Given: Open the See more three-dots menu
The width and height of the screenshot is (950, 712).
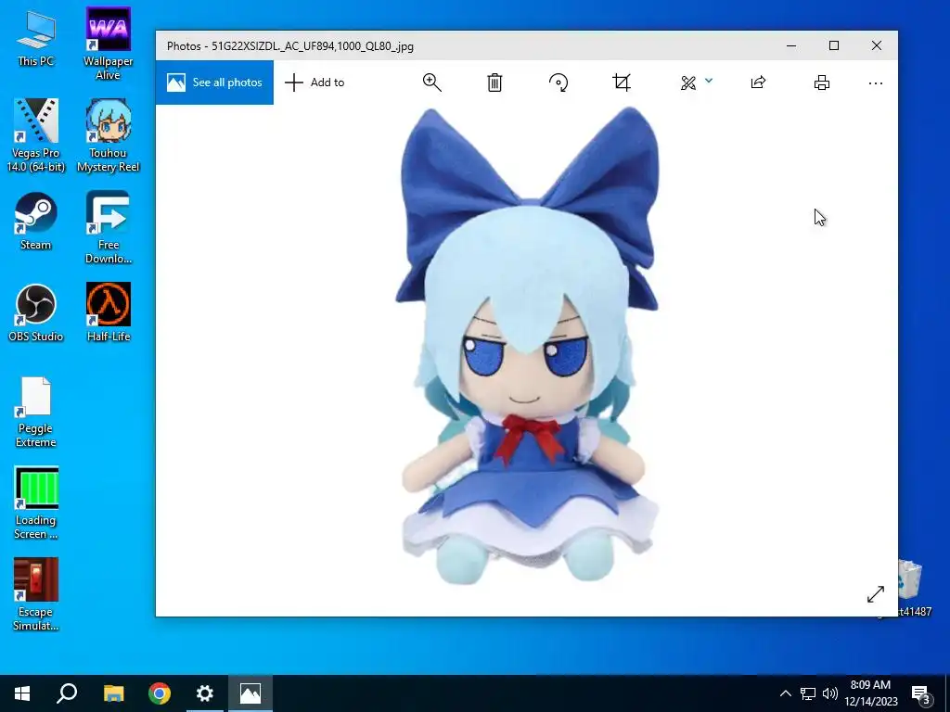Looking at the screenshot, I should click(876, 83).
